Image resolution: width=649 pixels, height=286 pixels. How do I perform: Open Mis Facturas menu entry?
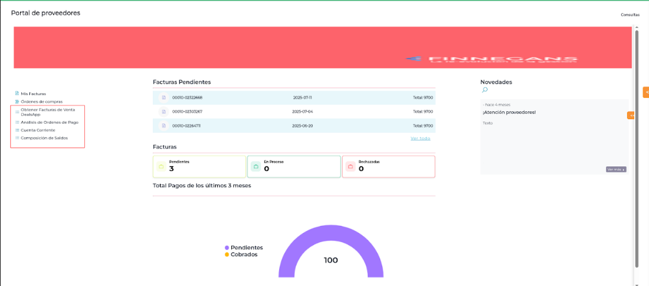tap(34, 94)
